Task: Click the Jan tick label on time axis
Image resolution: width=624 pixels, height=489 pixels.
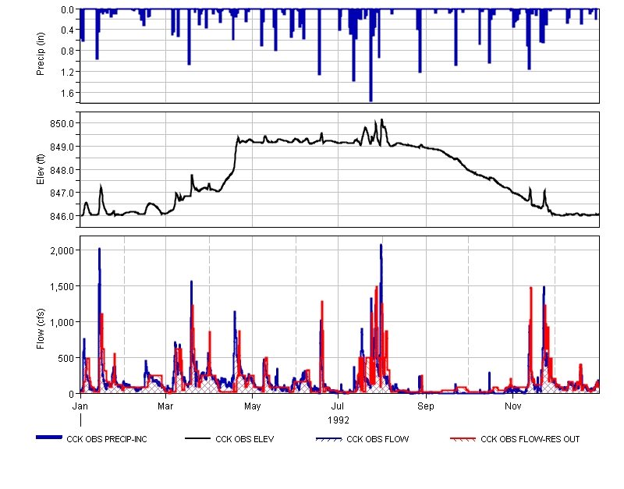Action: (80, 406)
